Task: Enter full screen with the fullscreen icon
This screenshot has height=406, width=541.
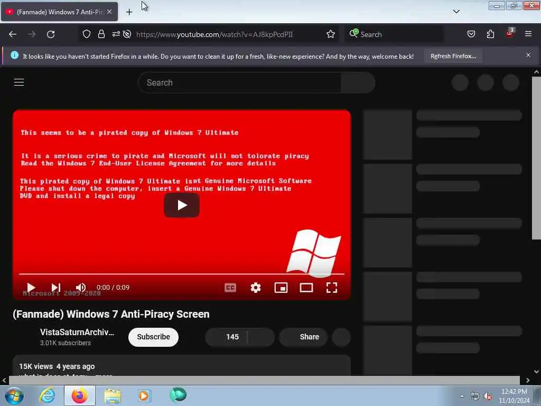Action: tap(332, 288)
